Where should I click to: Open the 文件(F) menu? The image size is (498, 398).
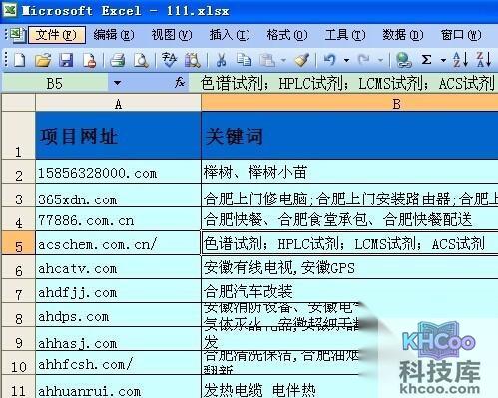(x=57, y=35)
